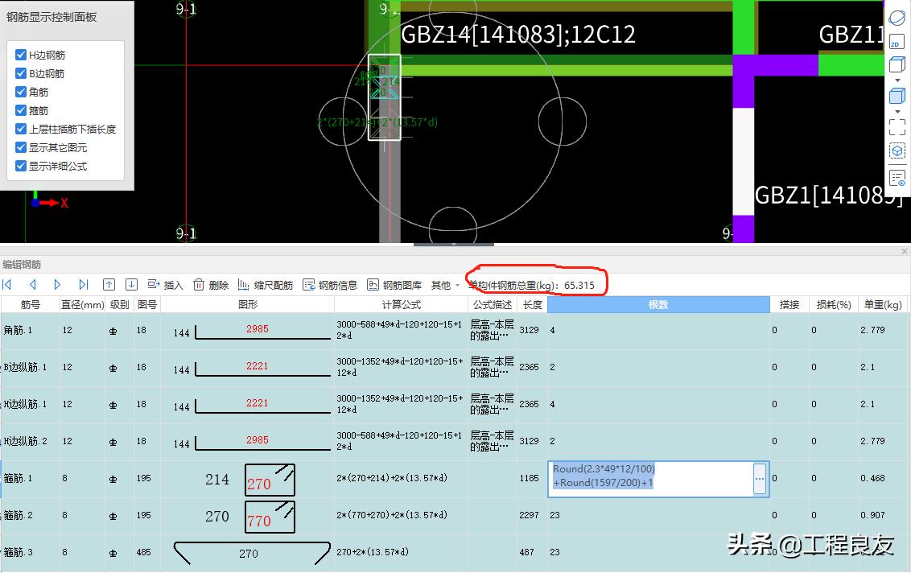
Task: Select shaded blue cube view icon
Action: pyautogui.click(x=897, y=96)
